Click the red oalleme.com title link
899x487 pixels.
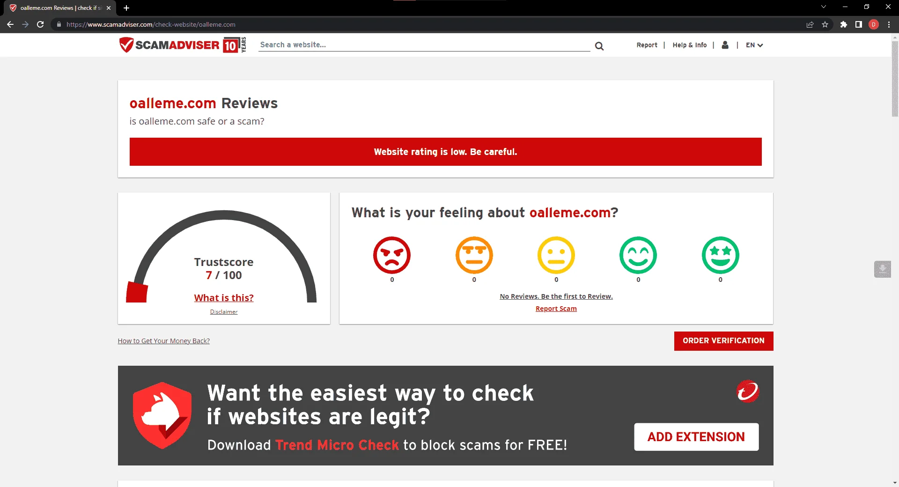click(173, 103)
